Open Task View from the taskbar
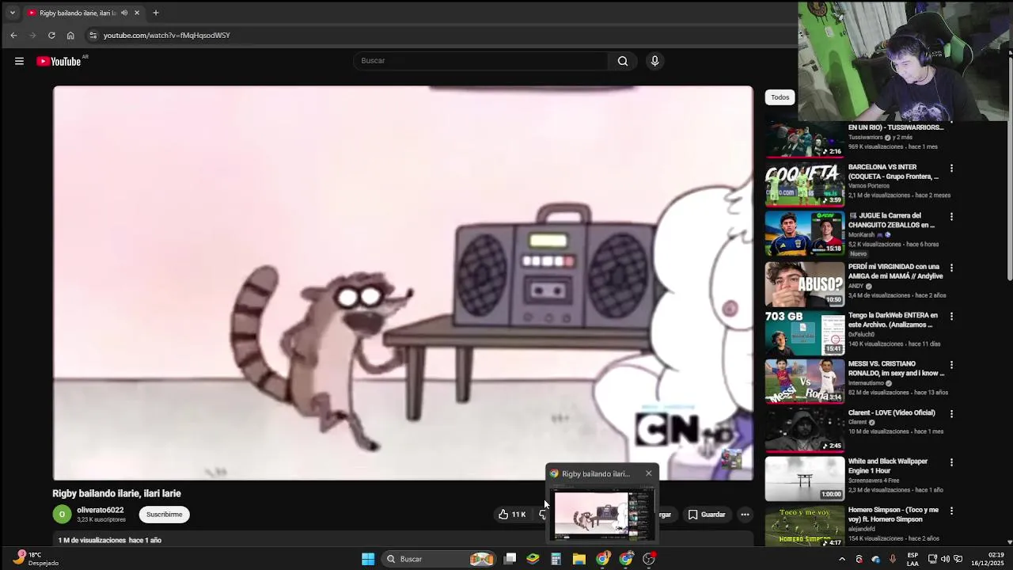Viewport: 1013px width, 570px height. [510, 559]
